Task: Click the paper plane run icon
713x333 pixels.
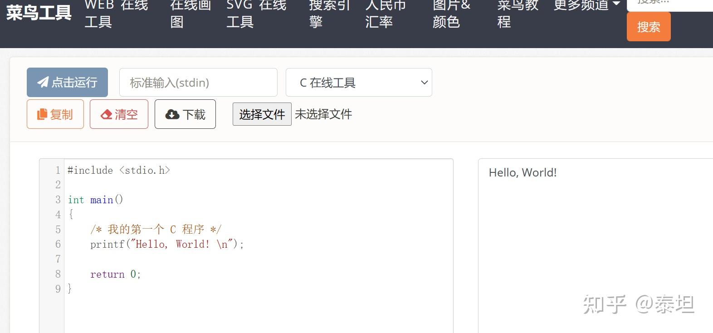Action: (x=43, y=82)
